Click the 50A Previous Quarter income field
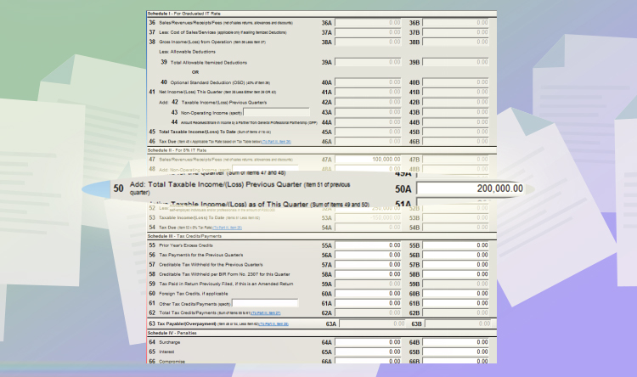This screenshot has height=377, width=637. click(471, 188)
